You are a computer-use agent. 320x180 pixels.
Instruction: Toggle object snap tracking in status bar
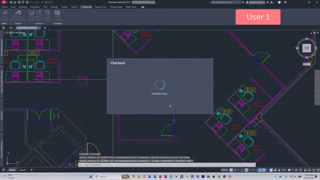[260, 170]
